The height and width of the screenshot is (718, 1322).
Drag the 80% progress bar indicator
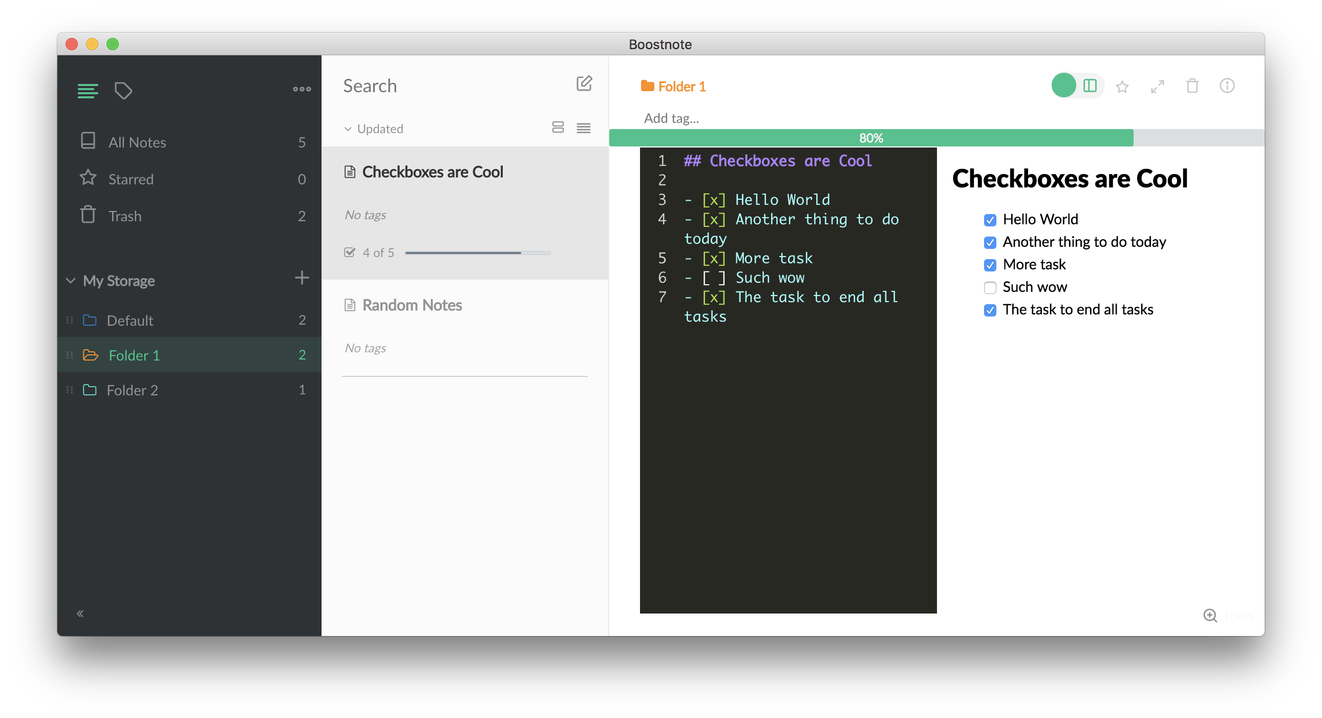click(x=1133, y=137)
